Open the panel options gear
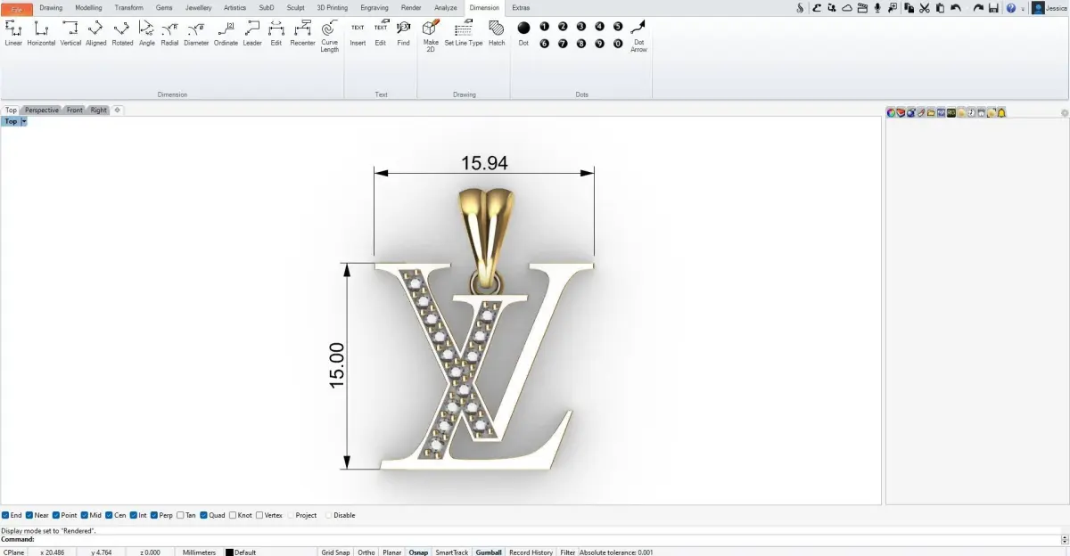This screenshot has width=1070, height=556. 1064,113
